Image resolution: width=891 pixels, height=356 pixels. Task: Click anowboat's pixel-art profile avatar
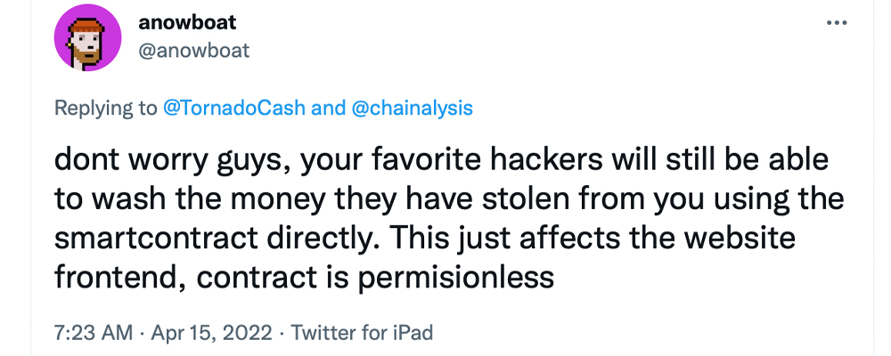[87, 37]
